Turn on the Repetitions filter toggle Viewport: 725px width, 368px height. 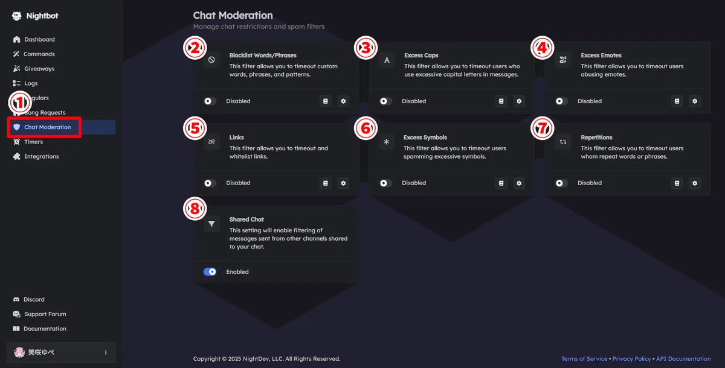[561, 183]
